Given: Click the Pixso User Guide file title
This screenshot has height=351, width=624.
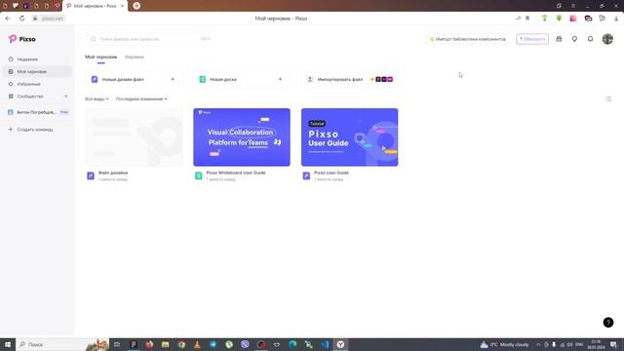Looking at the screenshot, I should click(331, 173).
